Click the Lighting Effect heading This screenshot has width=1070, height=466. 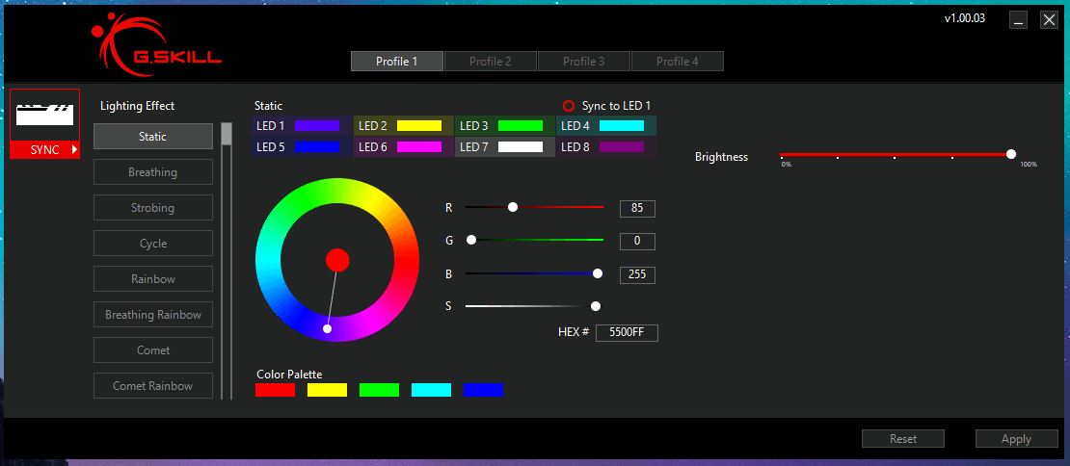point(137,106)
